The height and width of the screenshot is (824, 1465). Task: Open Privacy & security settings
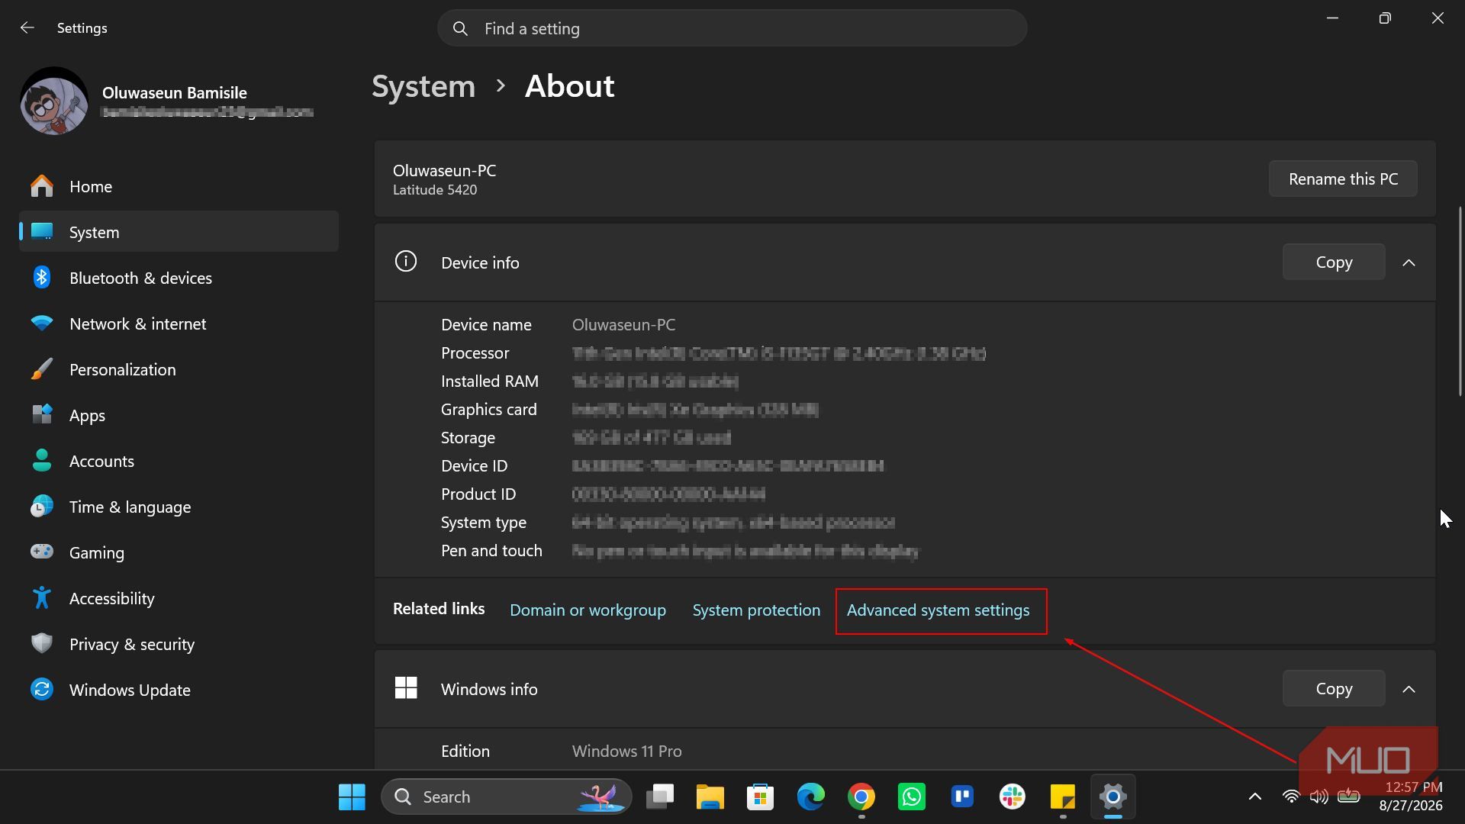point(179,644)
